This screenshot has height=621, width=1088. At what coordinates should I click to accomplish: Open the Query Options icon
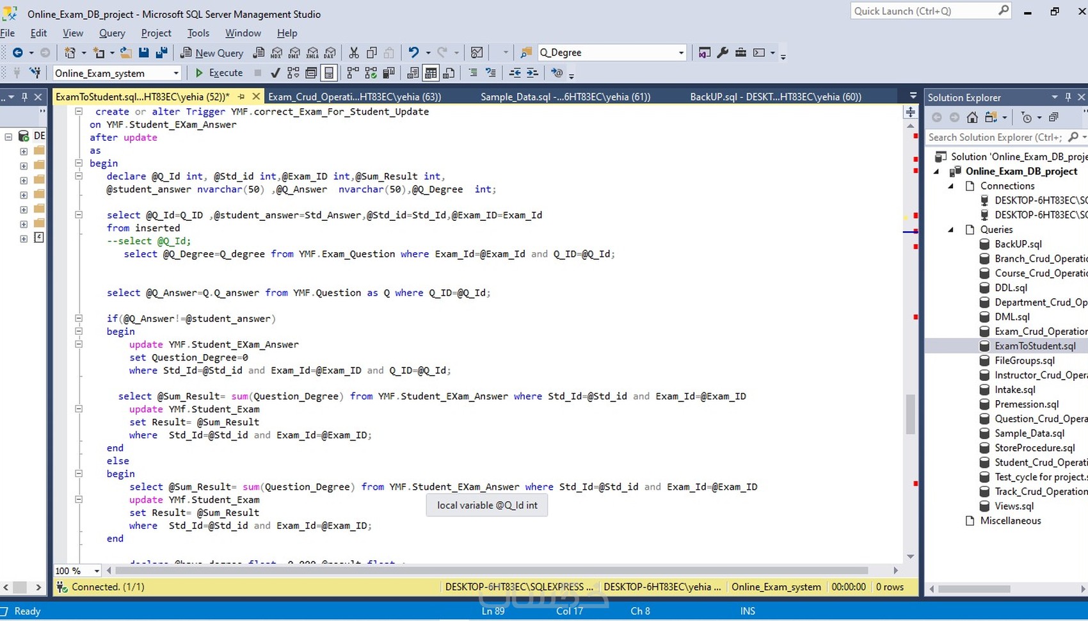point(311,73)
